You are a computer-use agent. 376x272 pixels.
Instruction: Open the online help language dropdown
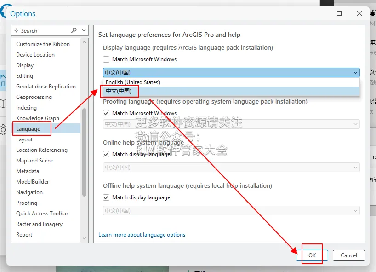(x=231, y=168)
